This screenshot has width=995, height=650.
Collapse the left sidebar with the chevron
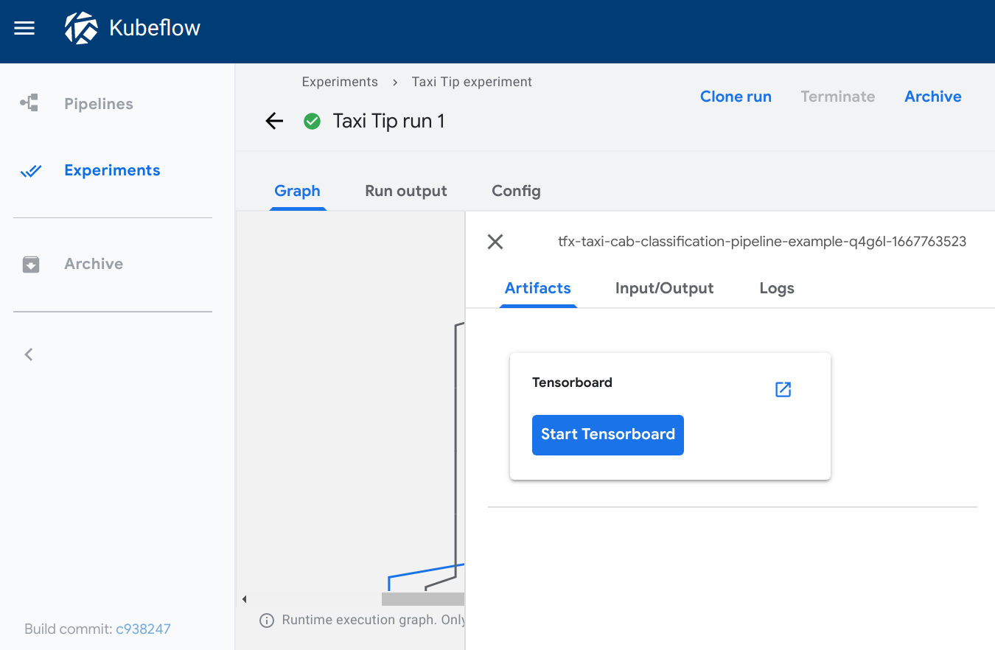tap(28, 354)
